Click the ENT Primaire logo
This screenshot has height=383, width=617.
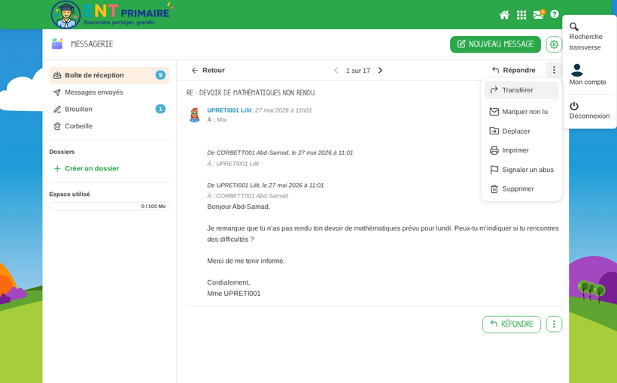[112, 14]
